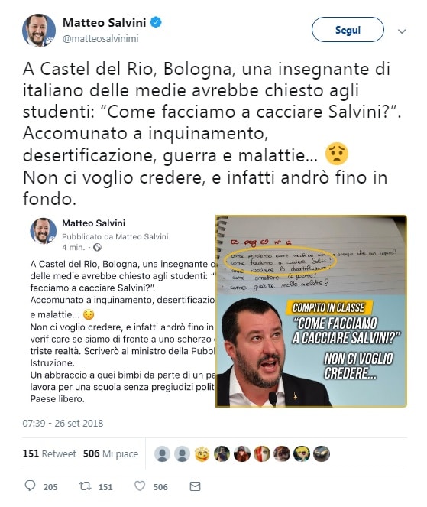Click the first grey default liker avatar
The image size is (427, 507).
coord(163,453)
